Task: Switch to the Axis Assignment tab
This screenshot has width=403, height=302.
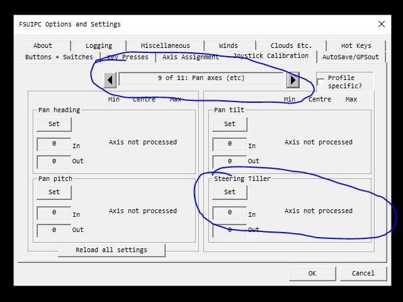Action: tap(191, 57)
